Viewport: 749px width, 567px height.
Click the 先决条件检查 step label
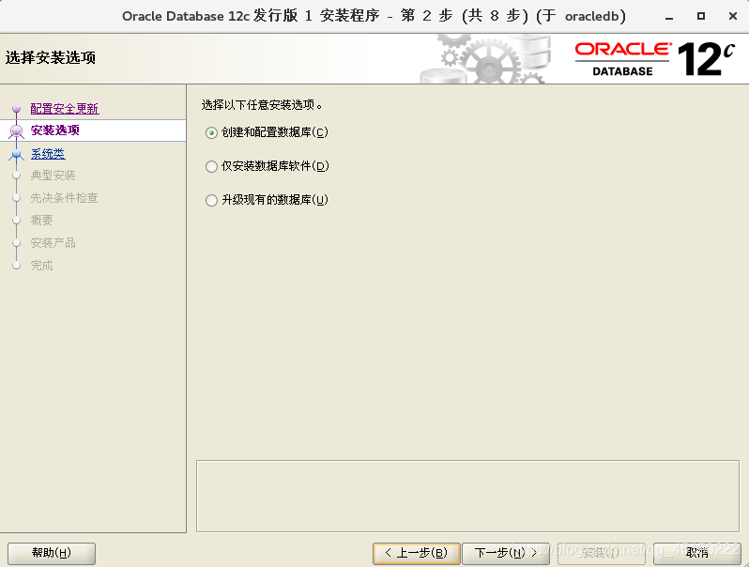tap(64, 198)
